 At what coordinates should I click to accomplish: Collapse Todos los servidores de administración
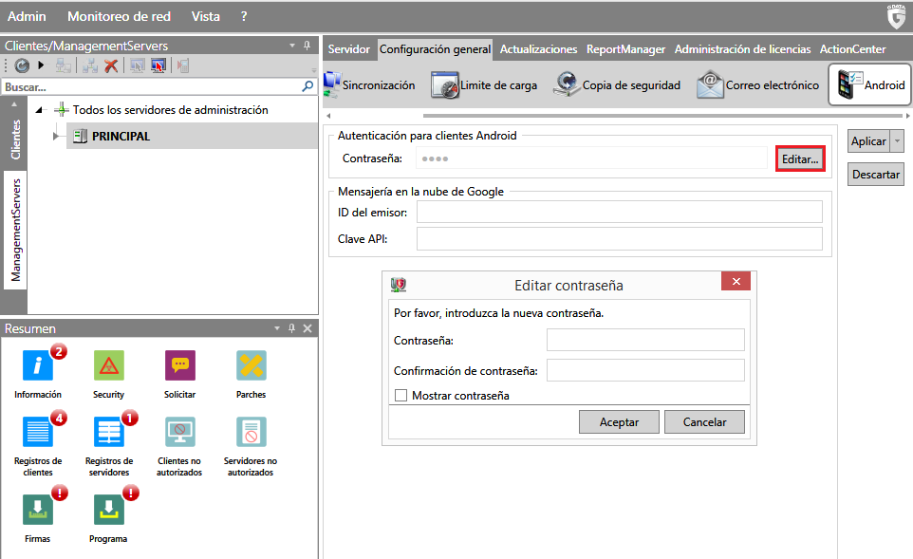point(39,110)
